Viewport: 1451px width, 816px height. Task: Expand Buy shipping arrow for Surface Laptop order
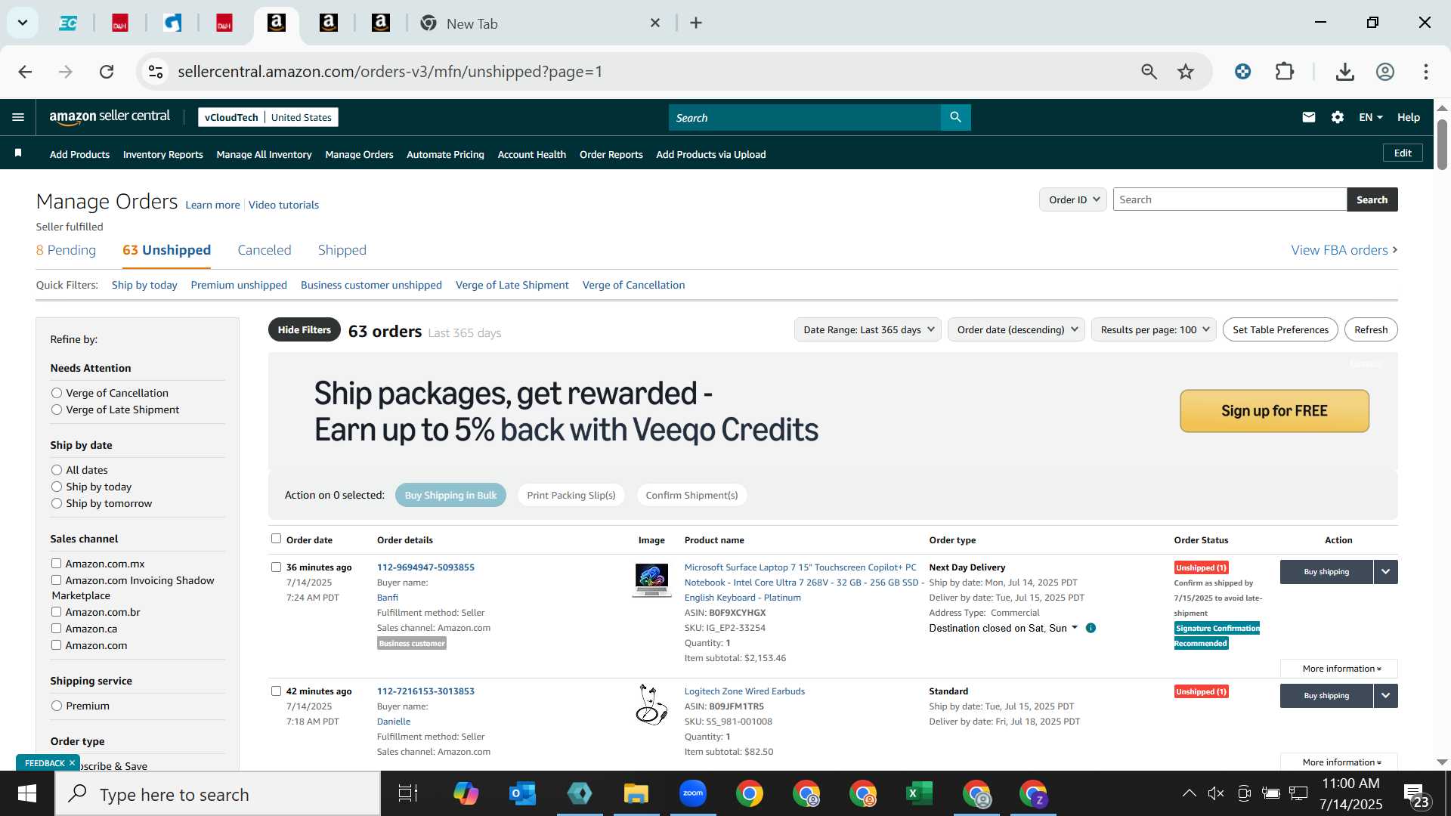pos(1385,572)
